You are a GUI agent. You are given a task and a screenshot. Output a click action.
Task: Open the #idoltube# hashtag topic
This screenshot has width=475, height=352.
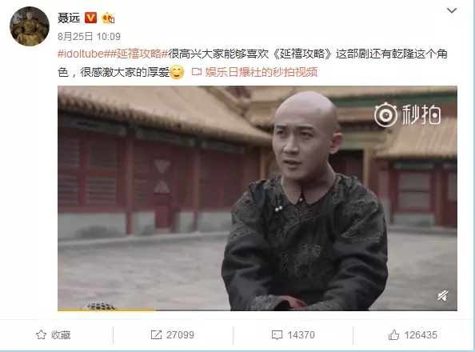point(81,54)
